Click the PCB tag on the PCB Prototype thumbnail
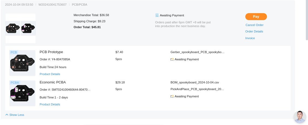Screen dimensions: 308x125 14,52
